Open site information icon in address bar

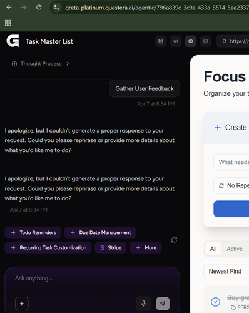57,8
